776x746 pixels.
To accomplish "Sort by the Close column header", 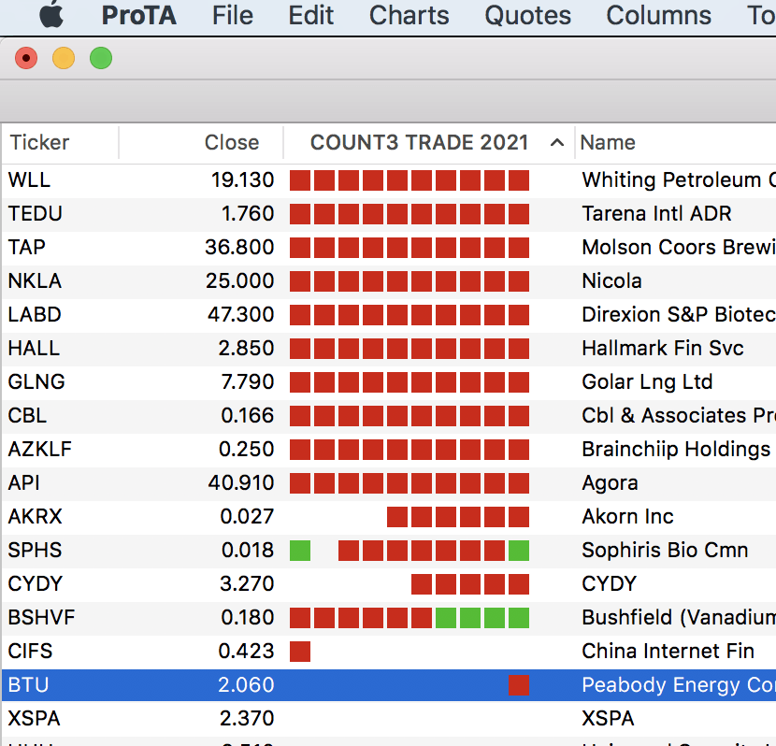I will point(231,143).
